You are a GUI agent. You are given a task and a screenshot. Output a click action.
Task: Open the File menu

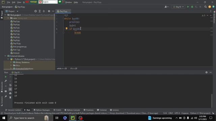point(8,2)
